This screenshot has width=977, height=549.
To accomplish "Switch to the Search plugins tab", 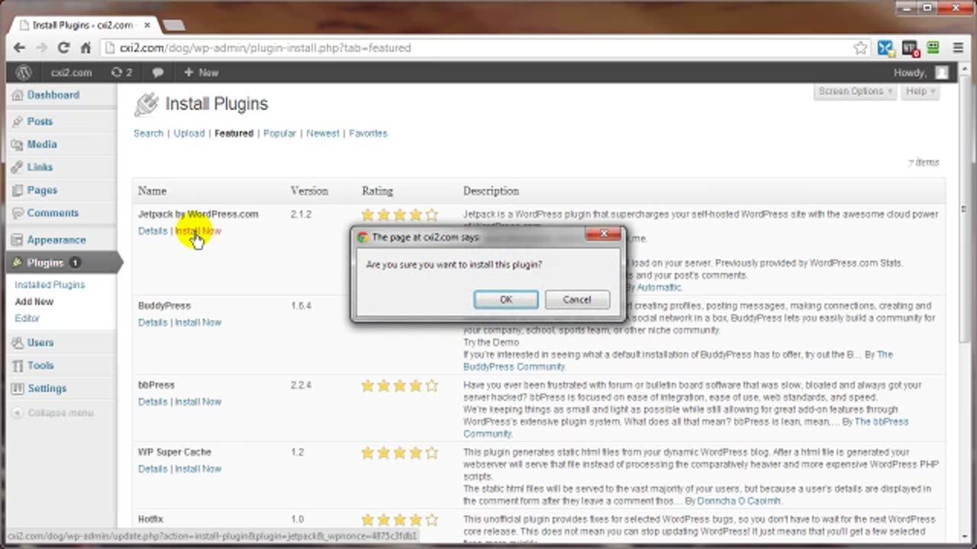I will click(x=148, y=133).
